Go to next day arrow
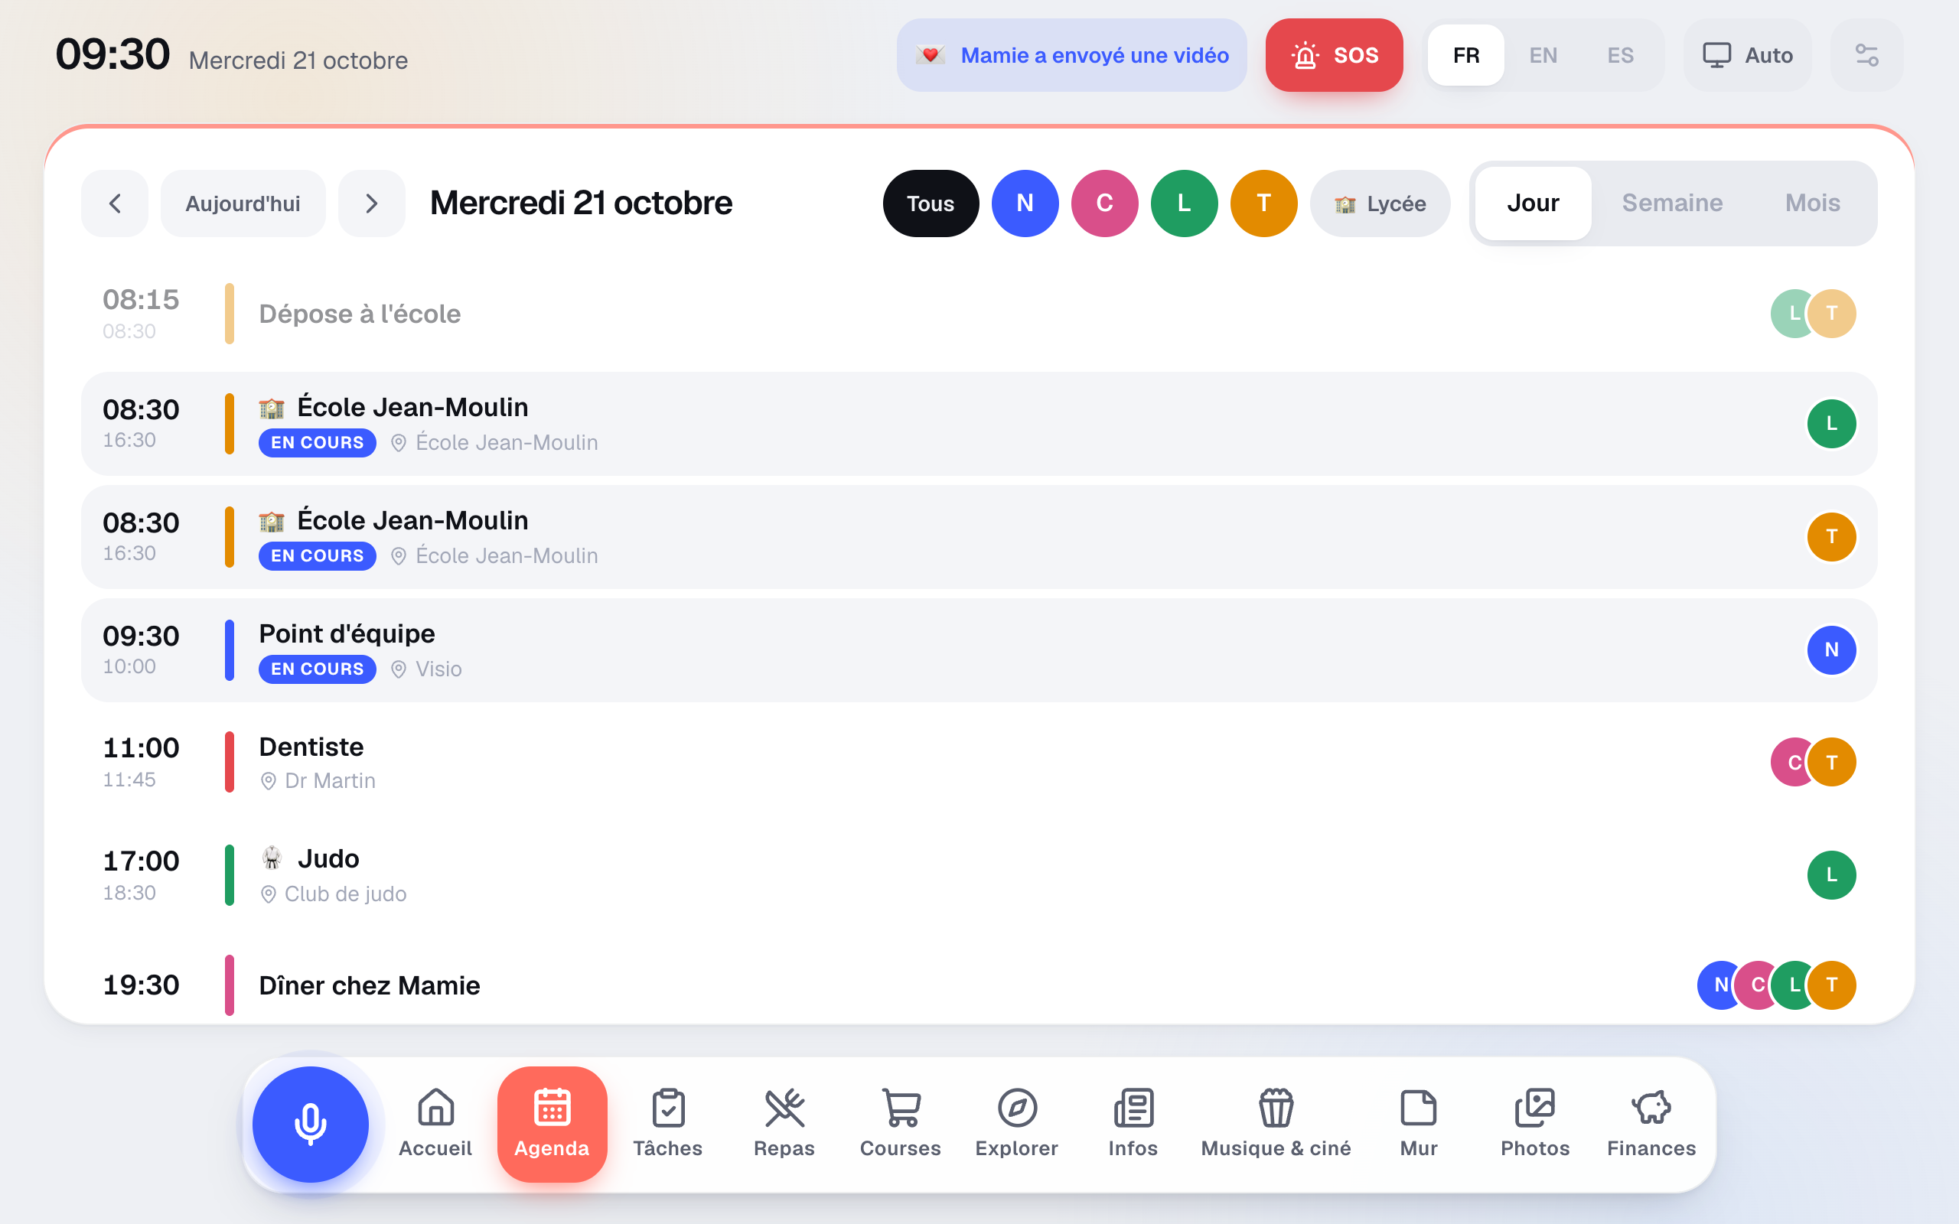The width and height of the screenshot is (1959, 1224). 372,203
